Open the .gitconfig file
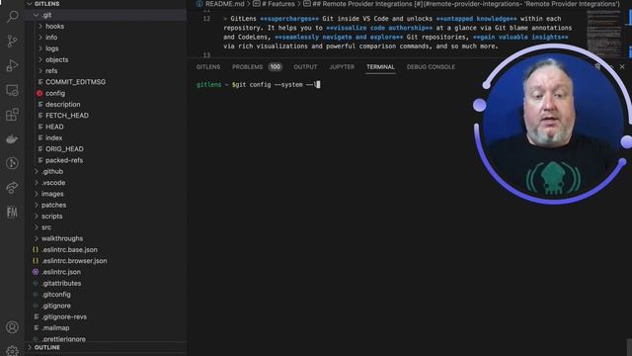 tap(56, 295)
